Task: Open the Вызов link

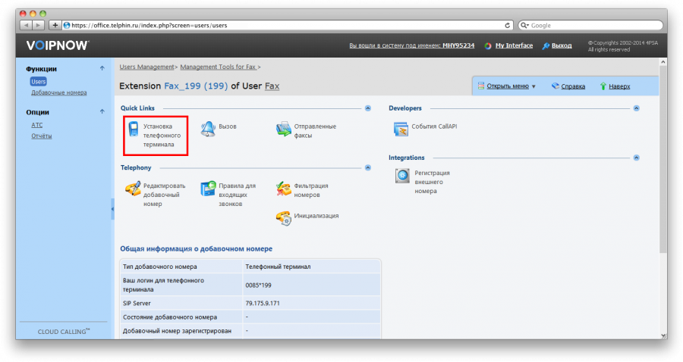Action: coord(228,126)
